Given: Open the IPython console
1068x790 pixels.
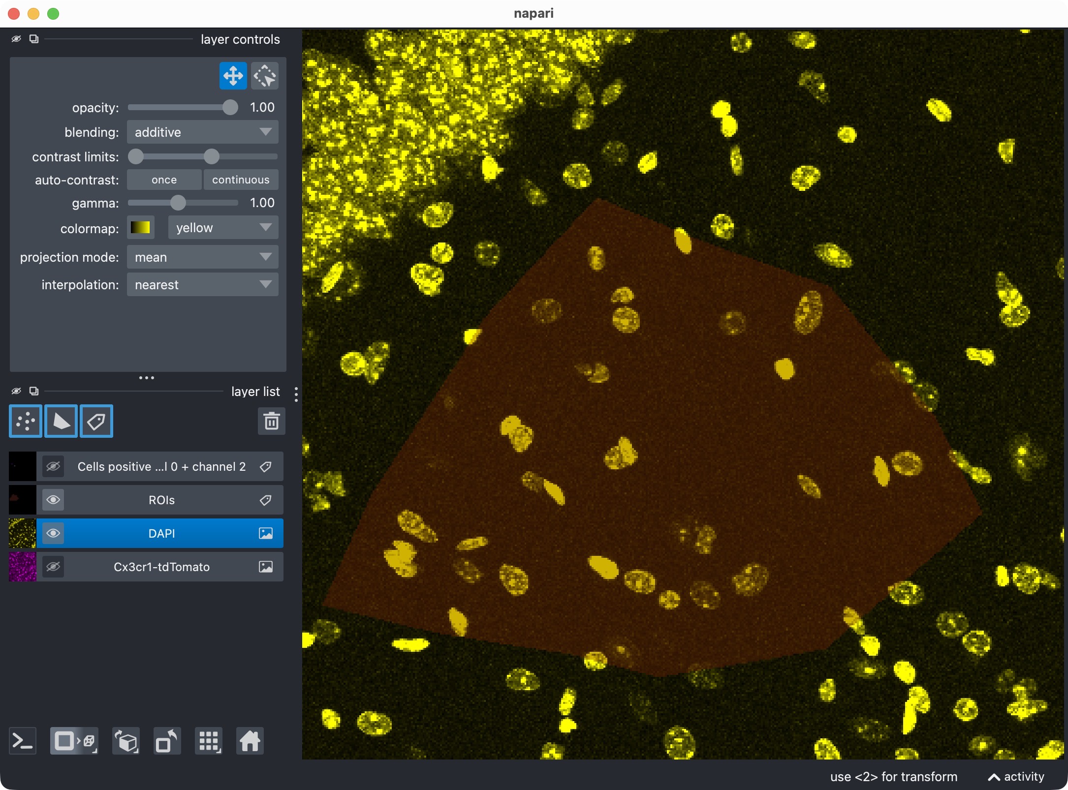Looking at the screenshot, I should point(23,741).
